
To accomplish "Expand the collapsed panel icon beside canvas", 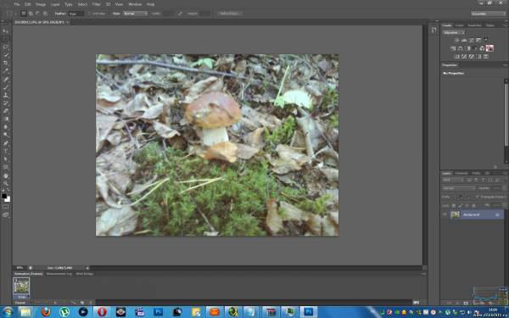I will tap(434, 31).
